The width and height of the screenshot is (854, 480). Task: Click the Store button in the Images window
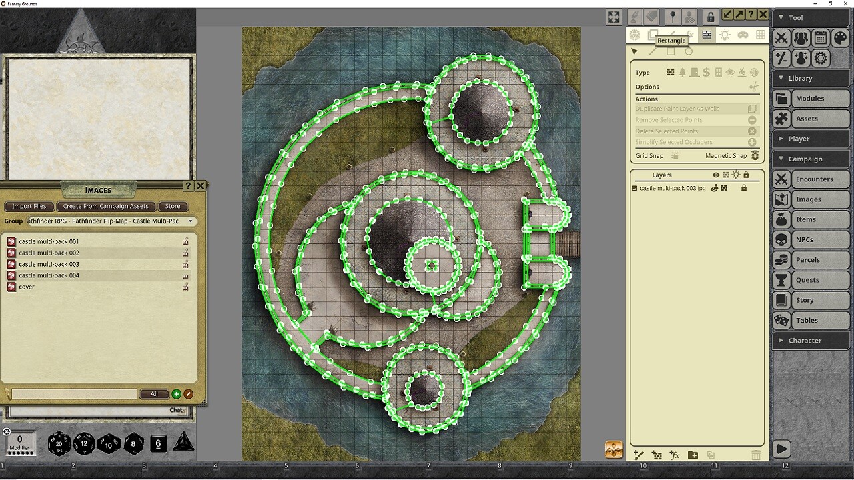click(x=173, y=206)
